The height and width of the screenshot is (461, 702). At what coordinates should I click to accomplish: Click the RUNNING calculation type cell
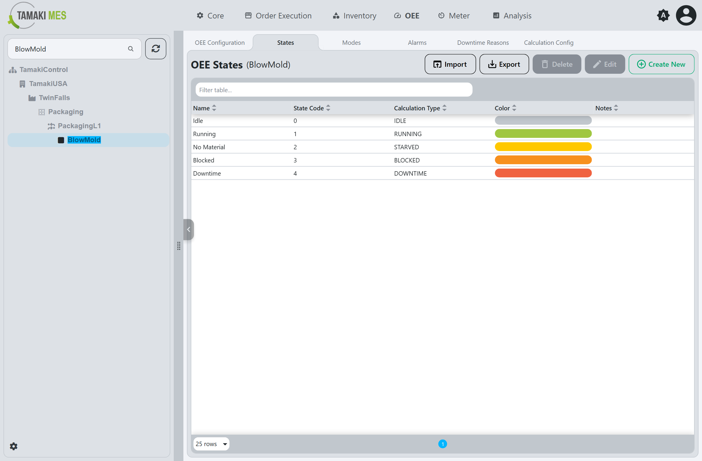click(x=408, y=134)
